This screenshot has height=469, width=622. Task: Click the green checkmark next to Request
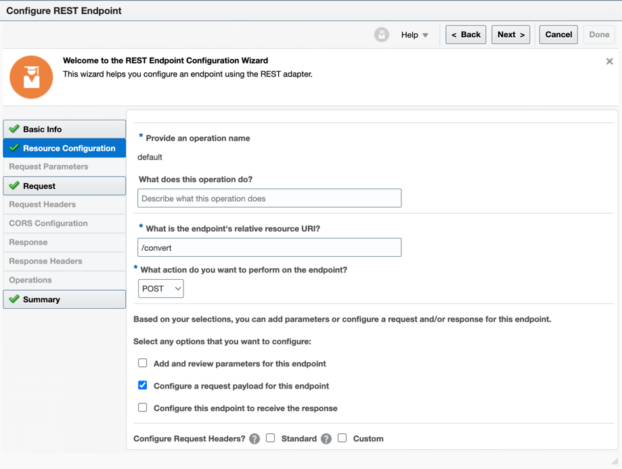tap(14, 185)
